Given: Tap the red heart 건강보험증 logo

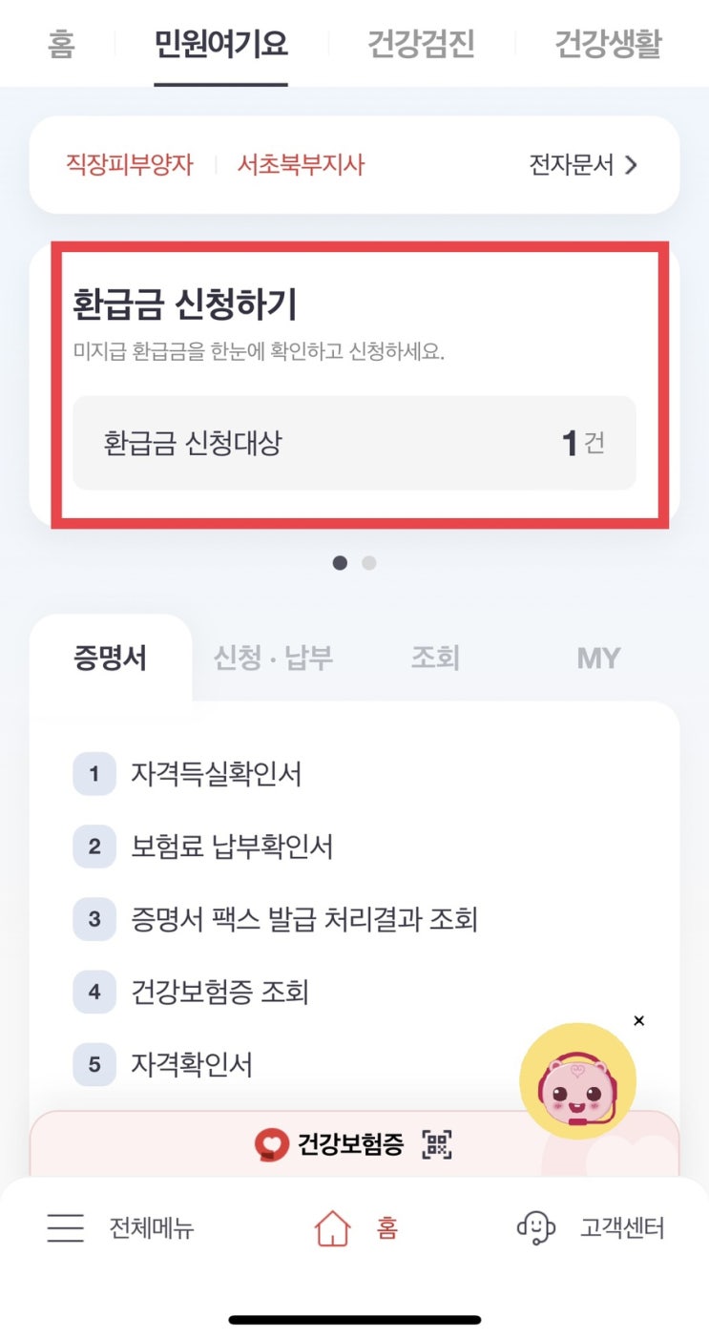Looking at the screenshot, I should (x=272, y=1143).
